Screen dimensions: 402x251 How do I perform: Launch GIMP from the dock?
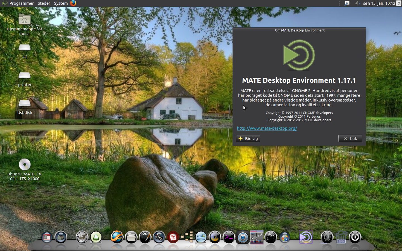coord(82,237)
